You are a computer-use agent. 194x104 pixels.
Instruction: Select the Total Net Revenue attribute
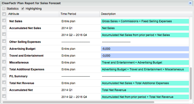pos(22,83)
